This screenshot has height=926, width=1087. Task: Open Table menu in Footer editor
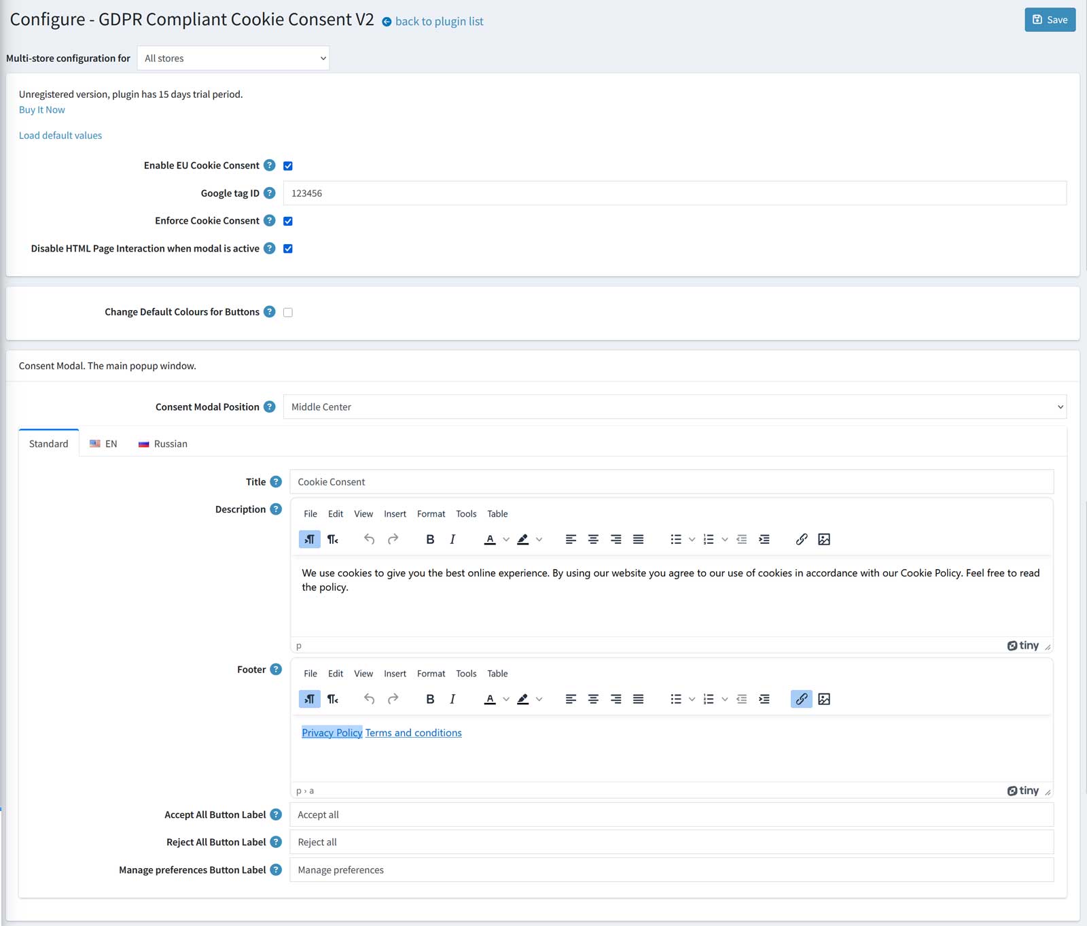(x=497, y=673)
